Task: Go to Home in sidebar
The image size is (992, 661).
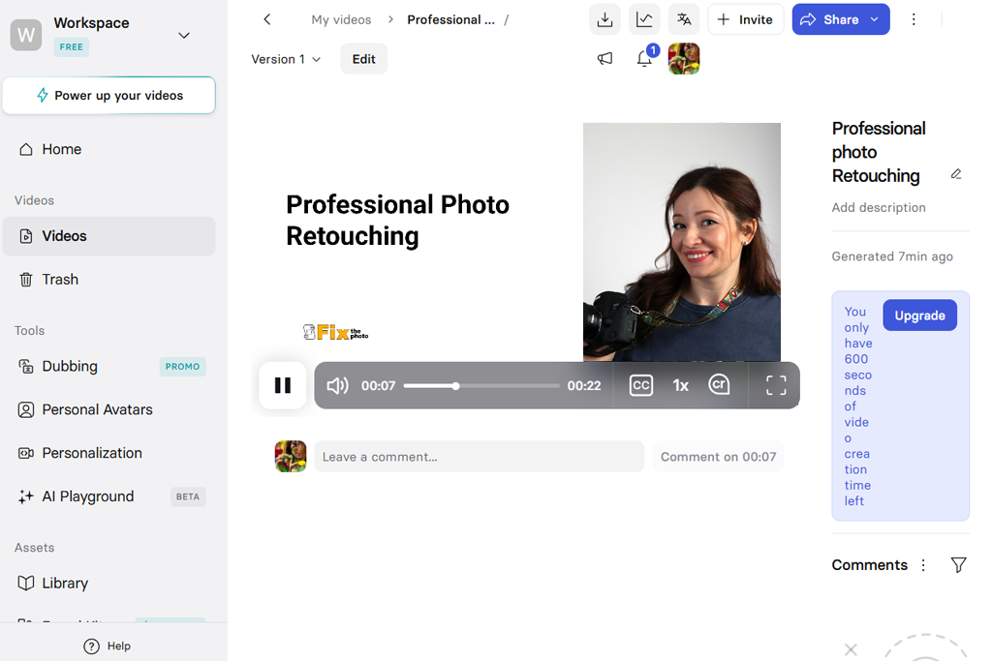Action: [108, 149]
